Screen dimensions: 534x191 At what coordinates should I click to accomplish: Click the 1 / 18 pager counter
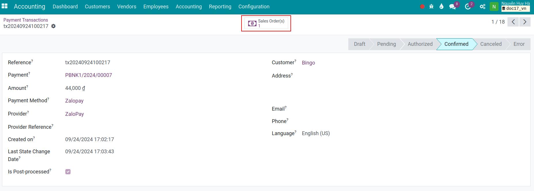498,22
